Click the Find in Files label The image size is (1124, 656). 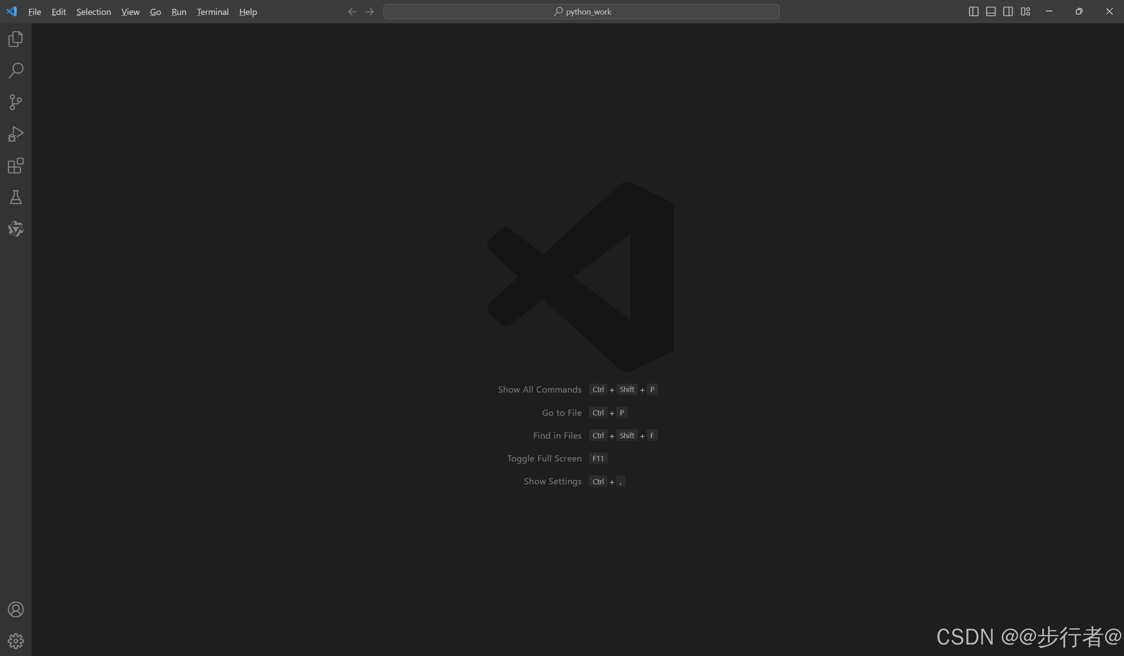point(557,435)
